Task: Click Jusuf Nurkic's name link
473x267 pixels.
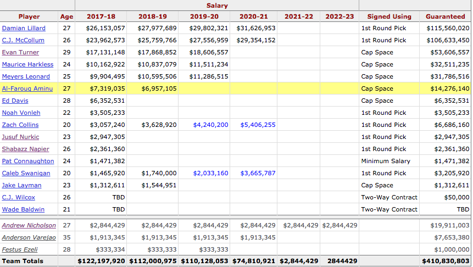Action: [x=20, y=137]
